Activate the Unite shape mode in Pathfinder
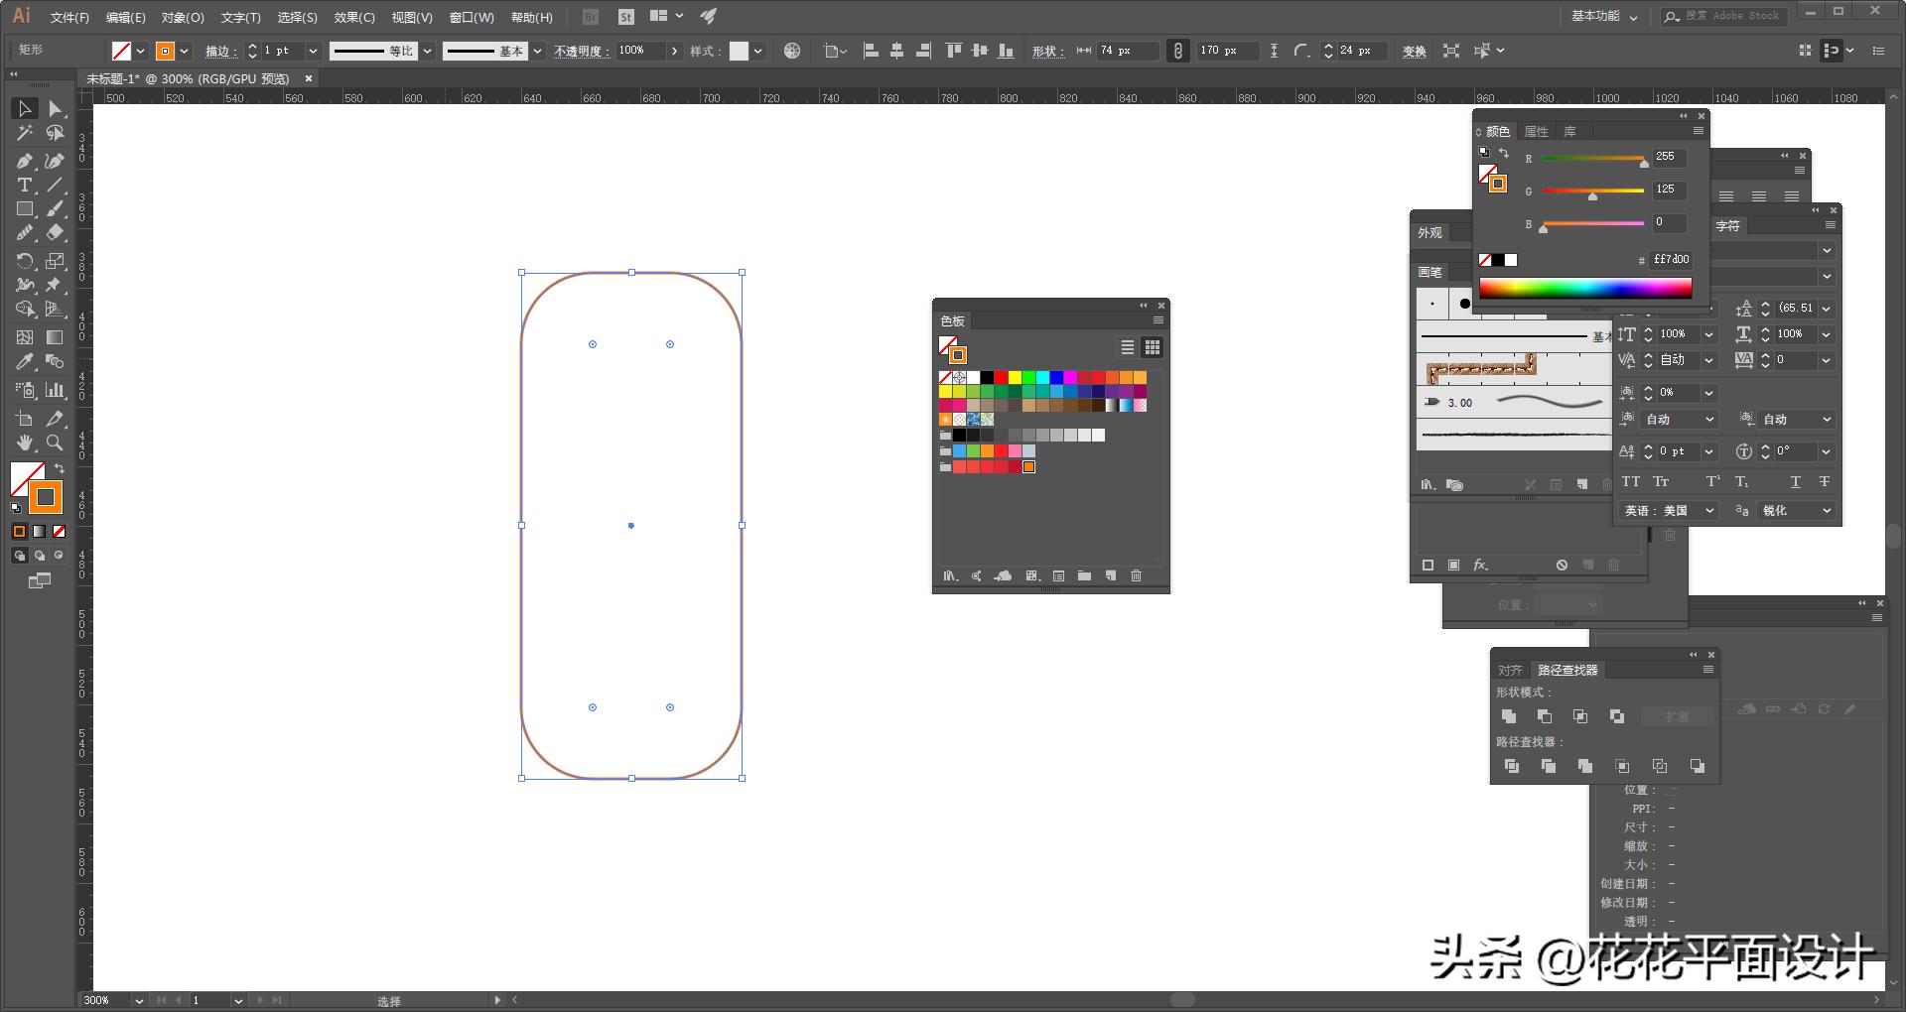 (1510, 717)
